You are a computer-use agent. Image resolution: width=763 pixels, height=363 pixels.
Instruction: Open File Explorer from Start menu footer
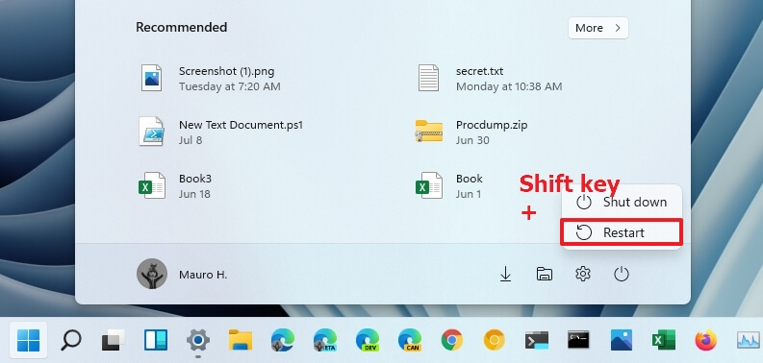click(x=544, y=275)
